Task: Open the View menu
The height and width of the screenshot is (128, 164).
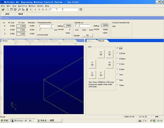Action: tap(15, 6)
